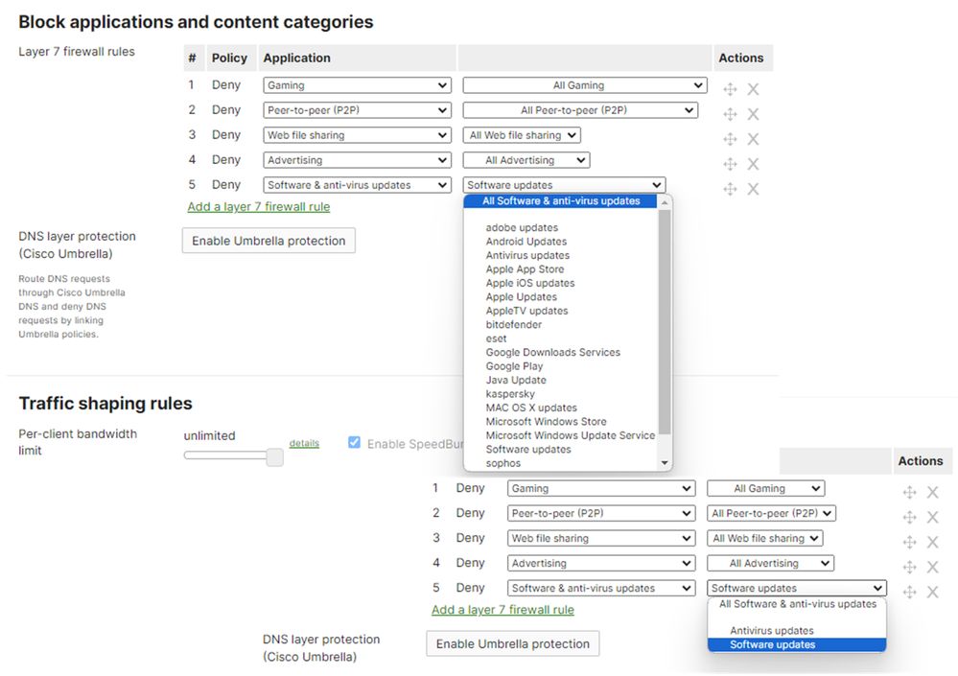Open lower rule 4 Advertising application dropdown
The height and width of the screenshot is (676, 958).
point(601,563)
